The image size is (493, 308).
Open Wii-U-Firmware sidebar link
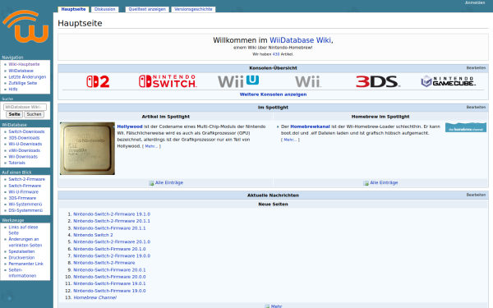pyautogui.click(x=23, y=191)
